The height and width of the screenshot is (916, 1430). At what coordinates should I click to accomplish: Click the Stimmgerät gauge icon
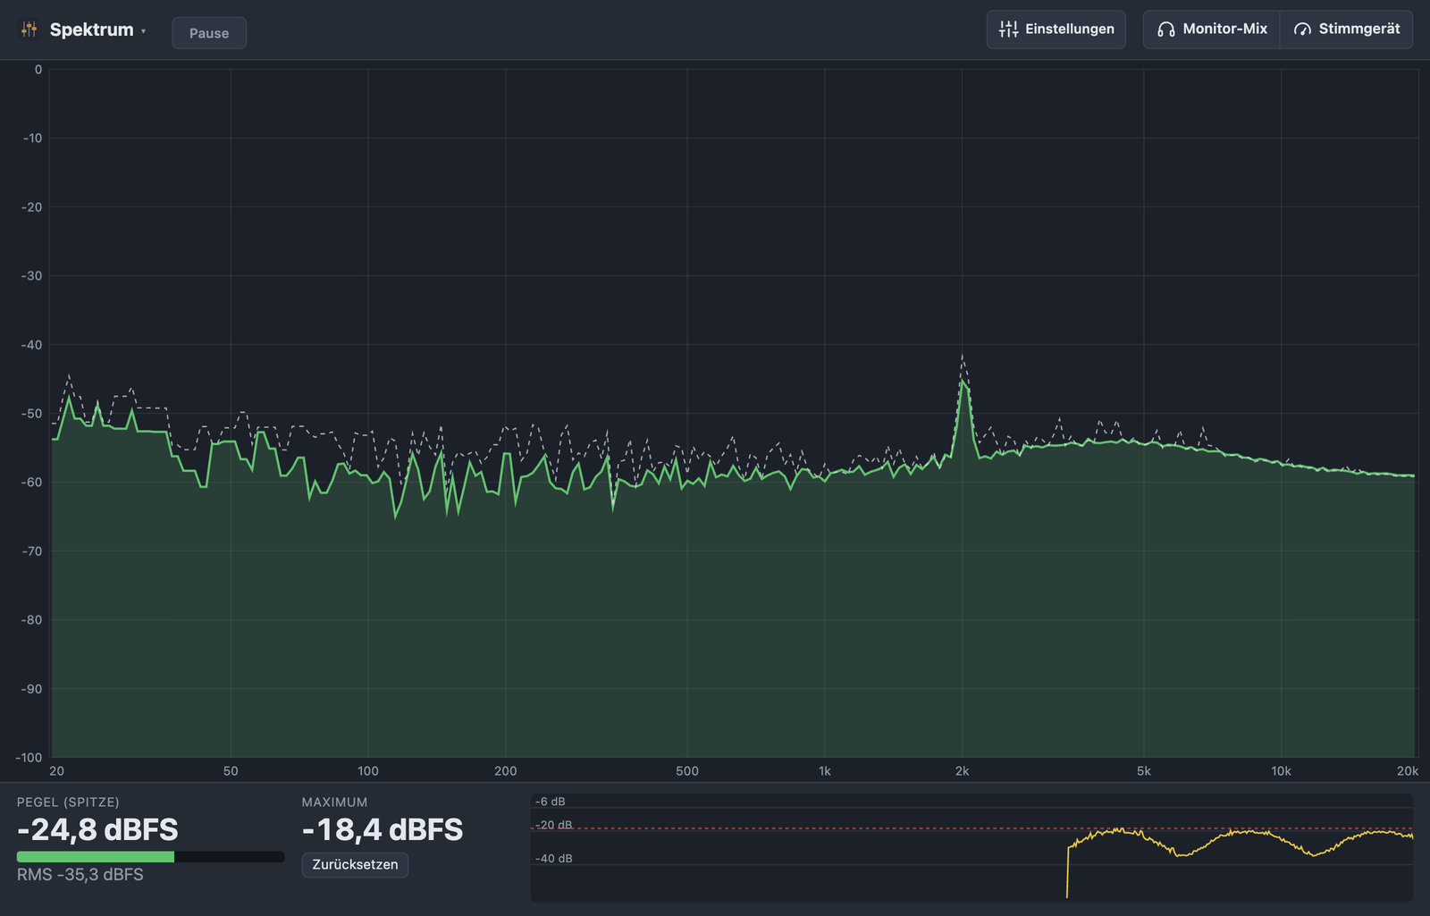click(1302, 29)
